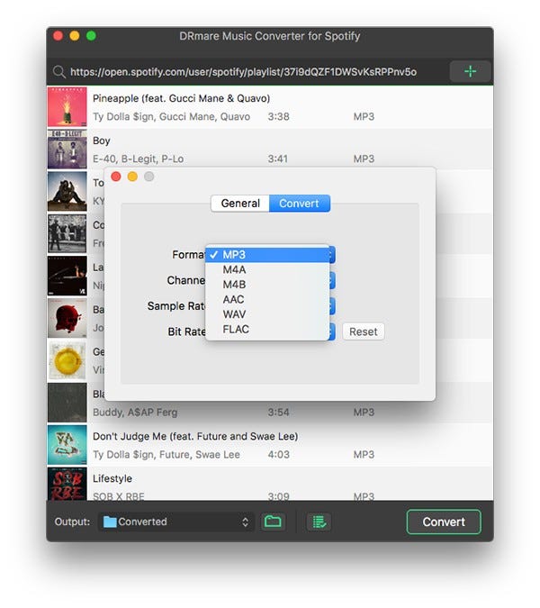Viewport: 540px width, 608px height.
Task: Minimize the preferences dialog with yellow button
Action: [132, 177]
